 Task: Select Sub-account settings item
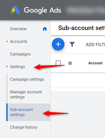point(21,112)
